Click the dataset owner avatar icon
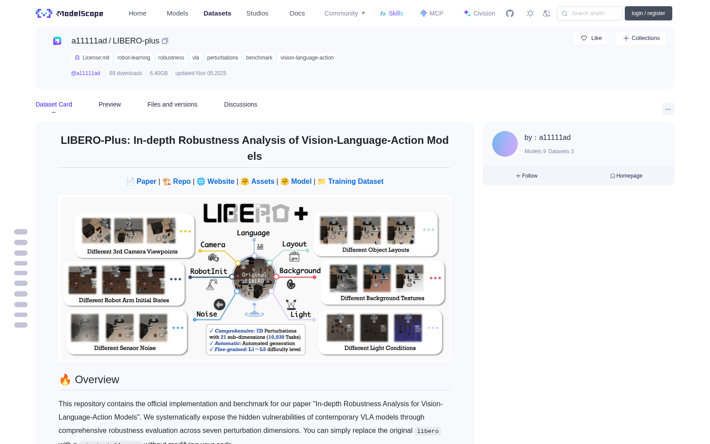 coord(57,41)
